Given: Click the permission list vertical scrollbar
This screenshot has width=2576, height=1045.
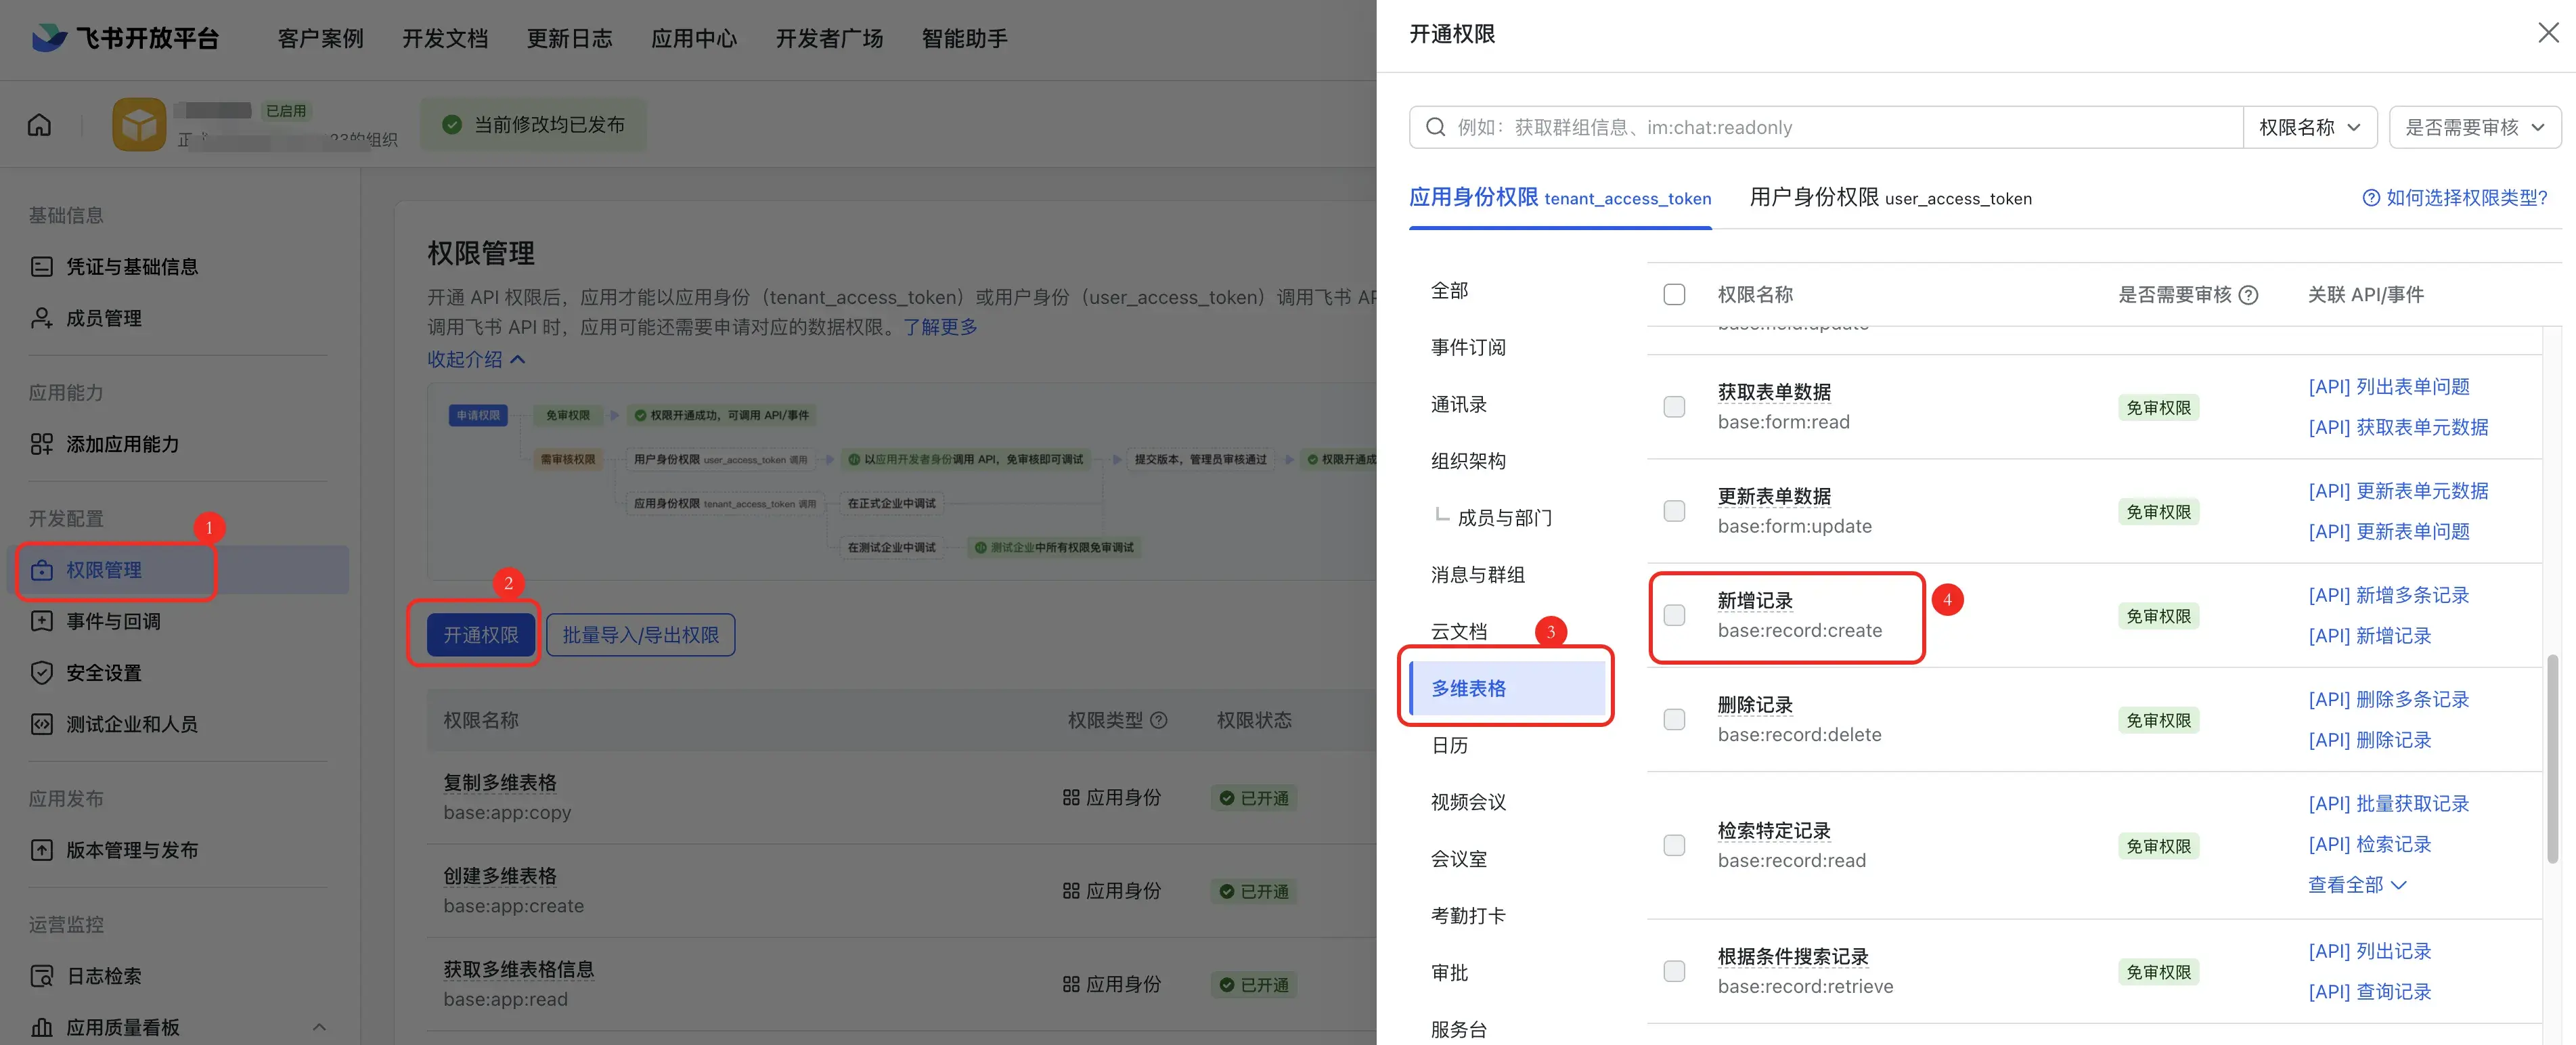Looking at the screenshot, I should [x=2552, y=760].
